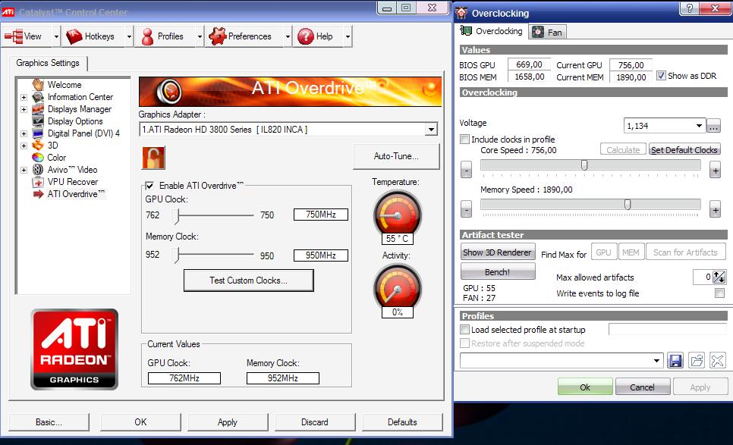Click the Memory Speed slider handle
Viewport: 733px width, 445px height.
pos(628,204)
